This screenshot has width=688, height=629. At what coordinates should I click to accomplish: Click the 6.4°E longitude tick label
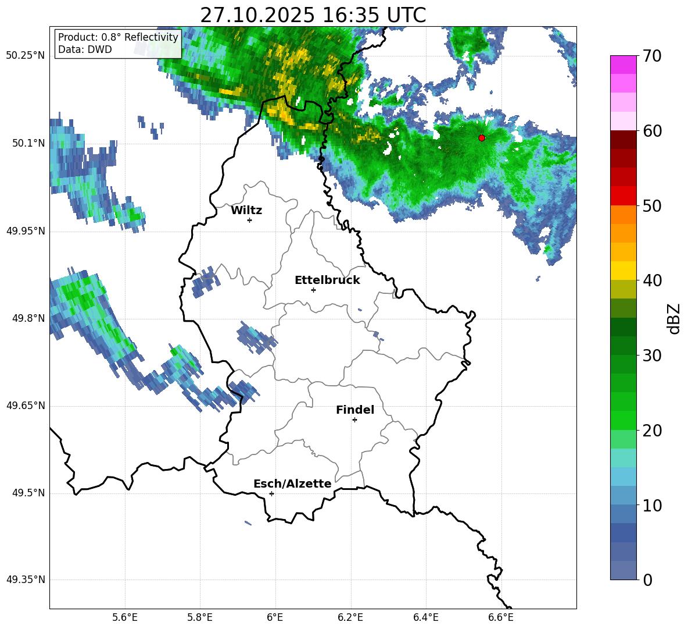[425, 617]
